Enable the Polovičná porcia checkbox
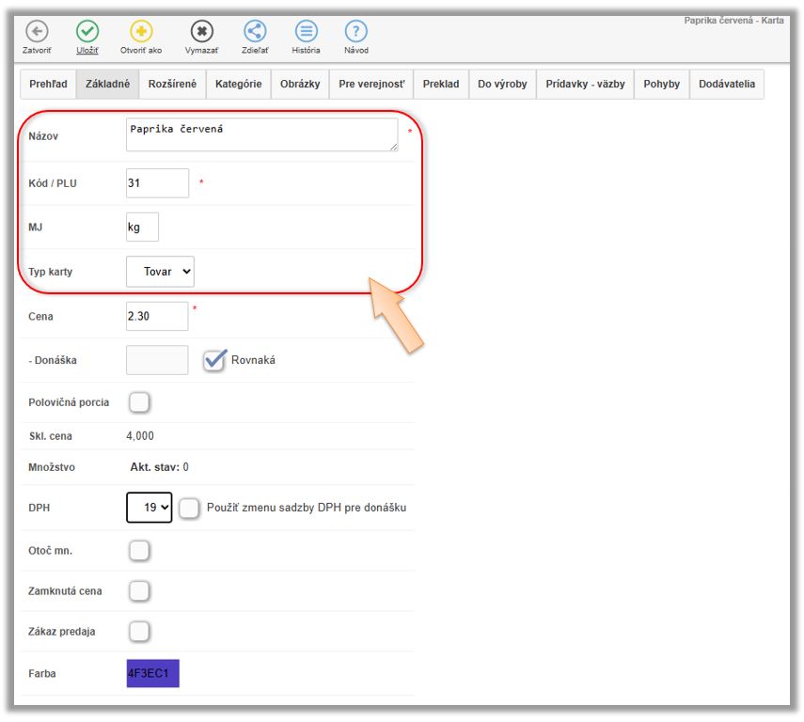This screenshot has width=804, height=722. pyautogui.click(x=139, y=402)
